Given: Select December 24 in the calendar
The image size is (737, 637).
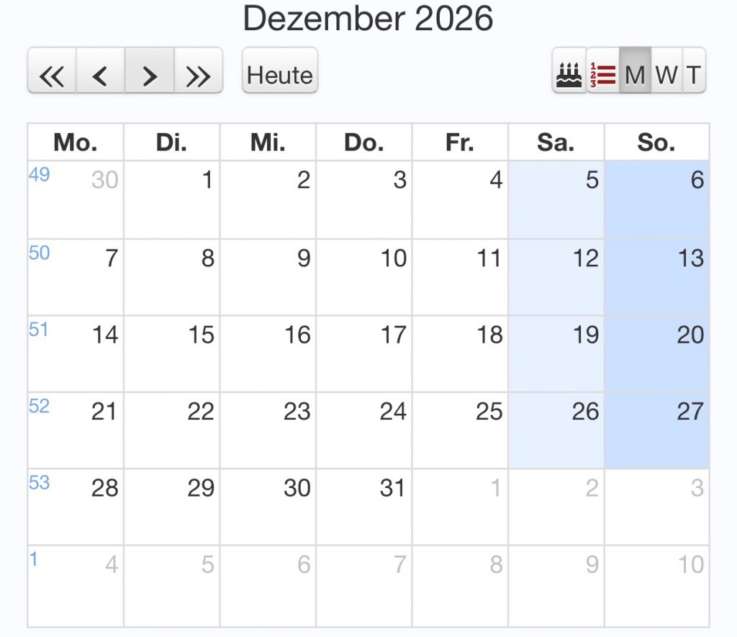Looking at the screenshot, I should [x=364, y=430].
